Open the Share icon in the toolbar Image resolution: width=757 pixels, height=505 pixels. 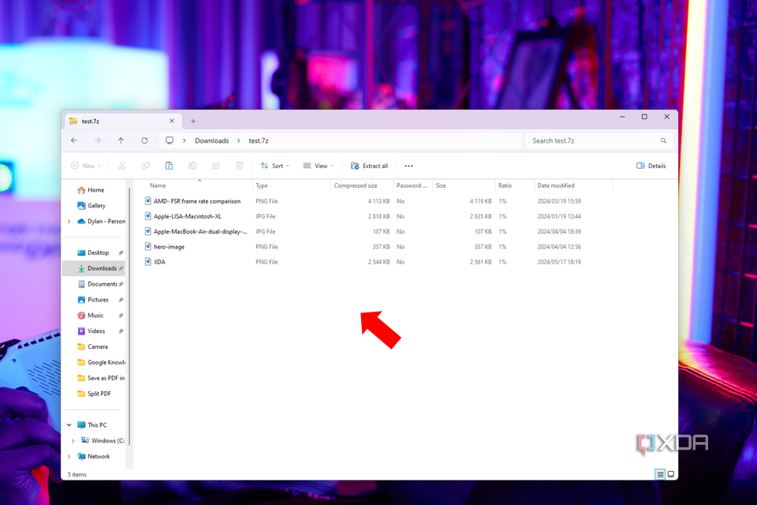(216, 166)
